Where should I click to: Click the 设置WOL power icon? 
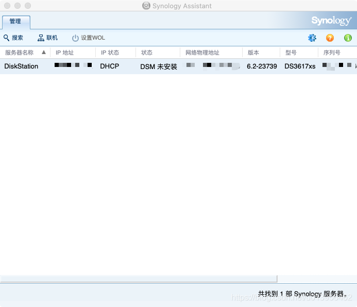pos(75,38)
